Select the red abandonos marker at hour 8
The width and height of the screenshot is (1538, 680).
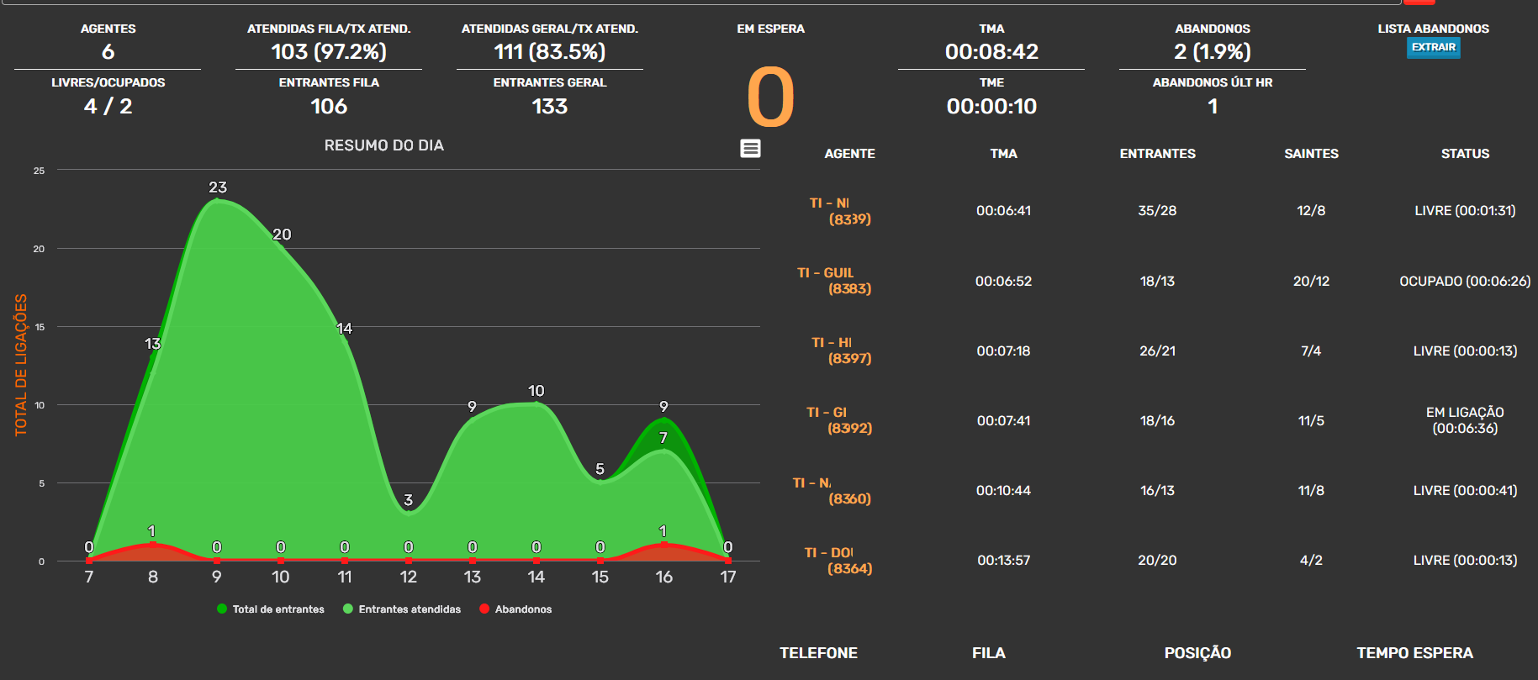[152, 545]
